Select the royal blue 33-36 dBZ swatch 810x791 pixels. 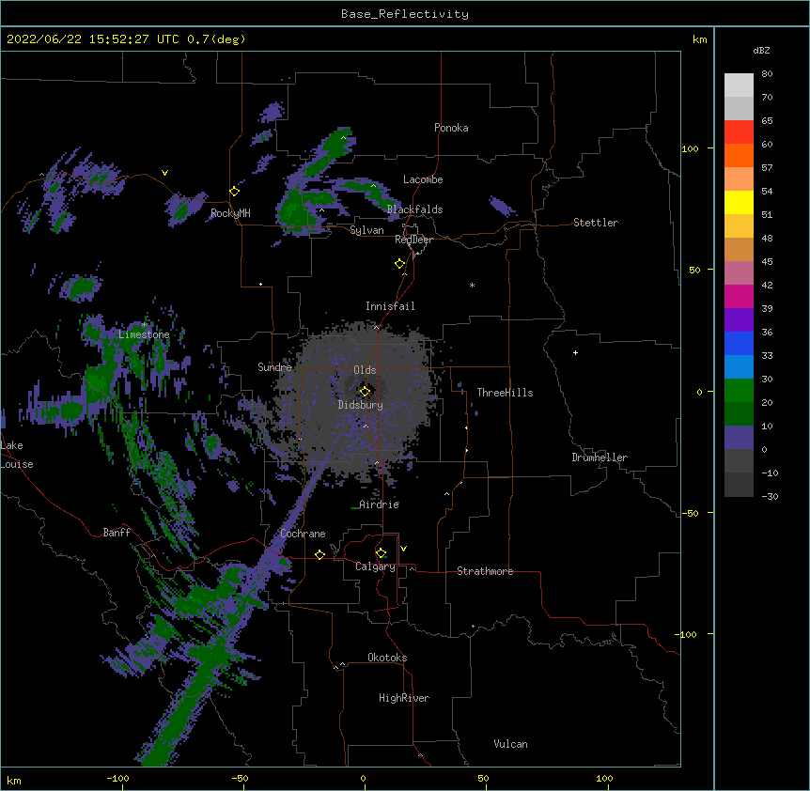pyautogui.click(x=739, y=343)
